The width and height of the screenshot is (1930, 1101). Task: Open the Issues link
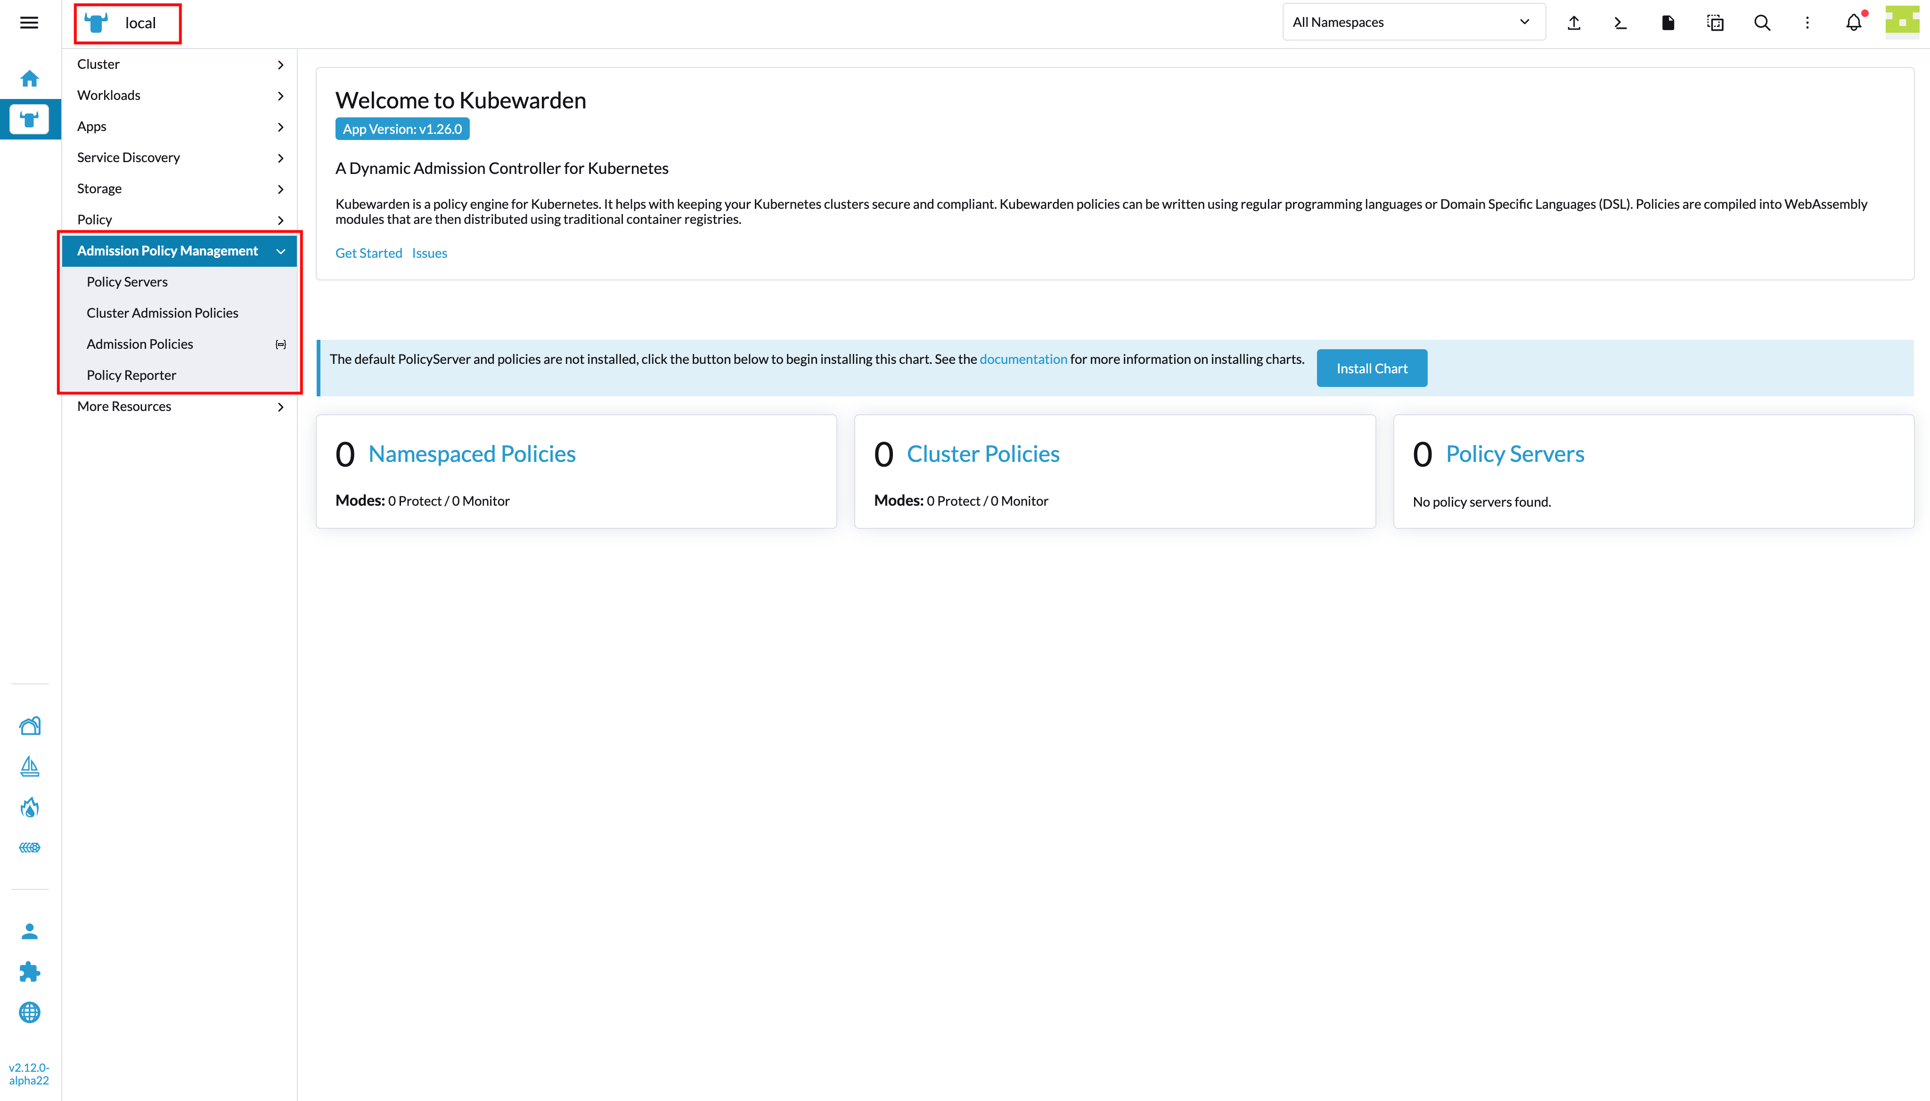coord(429,253)
